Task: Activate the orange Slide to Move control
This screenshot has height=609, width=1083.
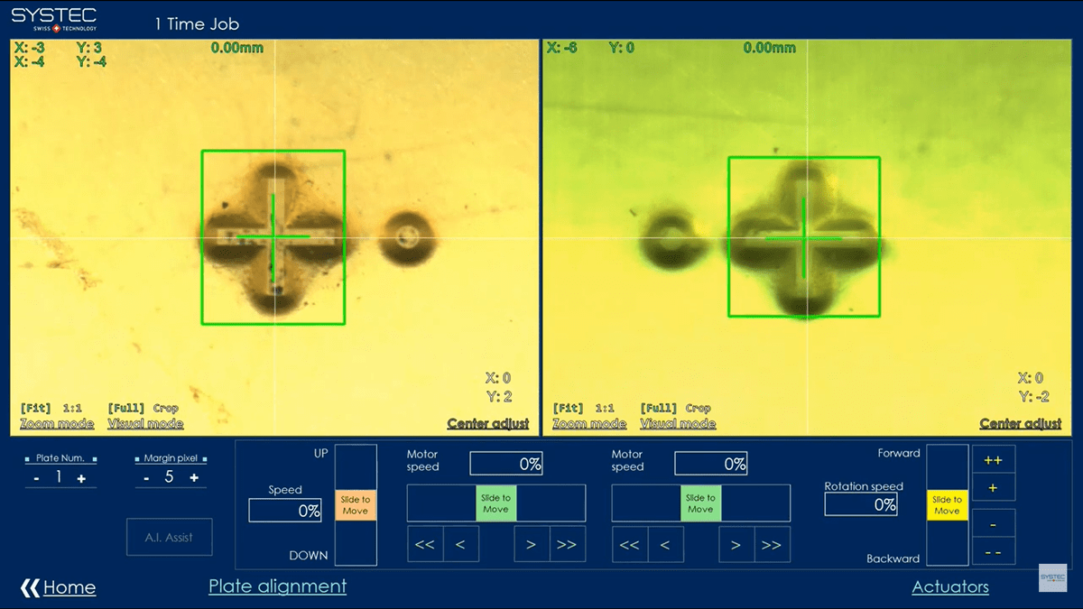Action: (x=357, y=504)
